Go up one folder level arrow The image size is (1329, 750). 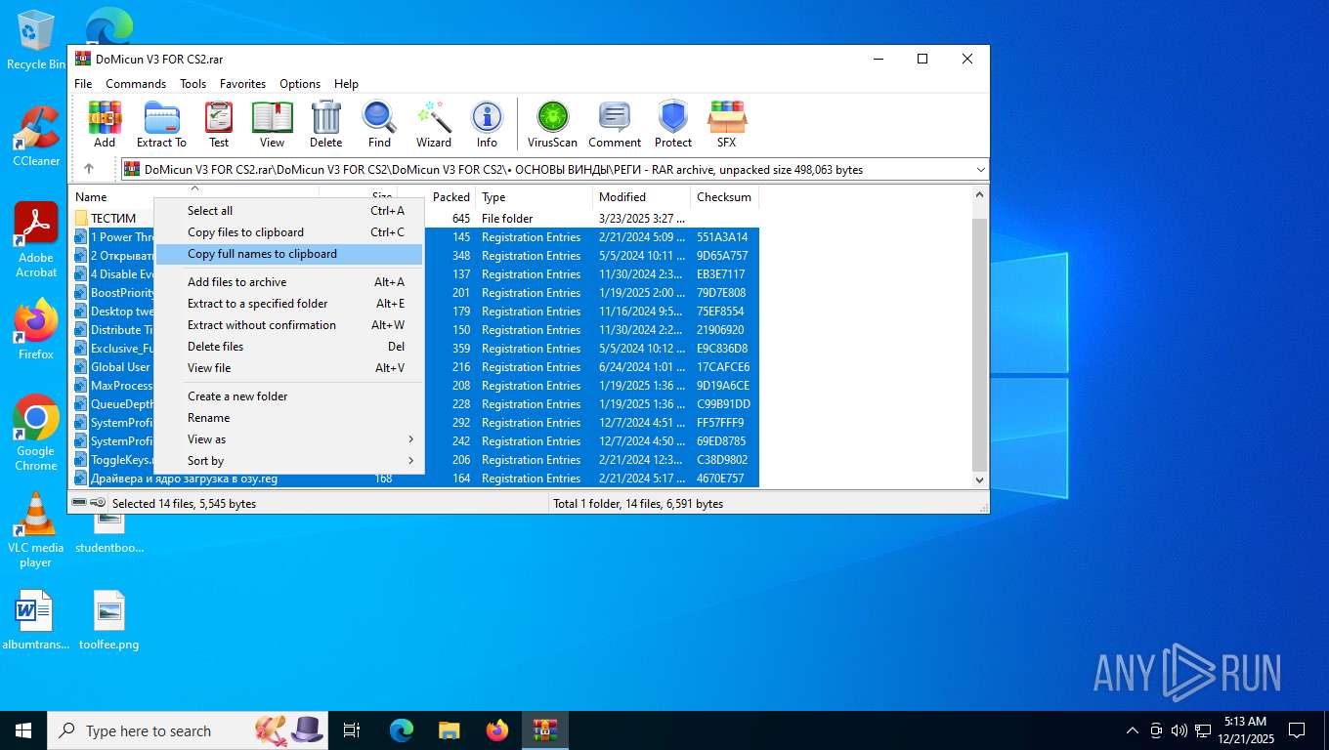pyautogui.click(x=89, y=169)
